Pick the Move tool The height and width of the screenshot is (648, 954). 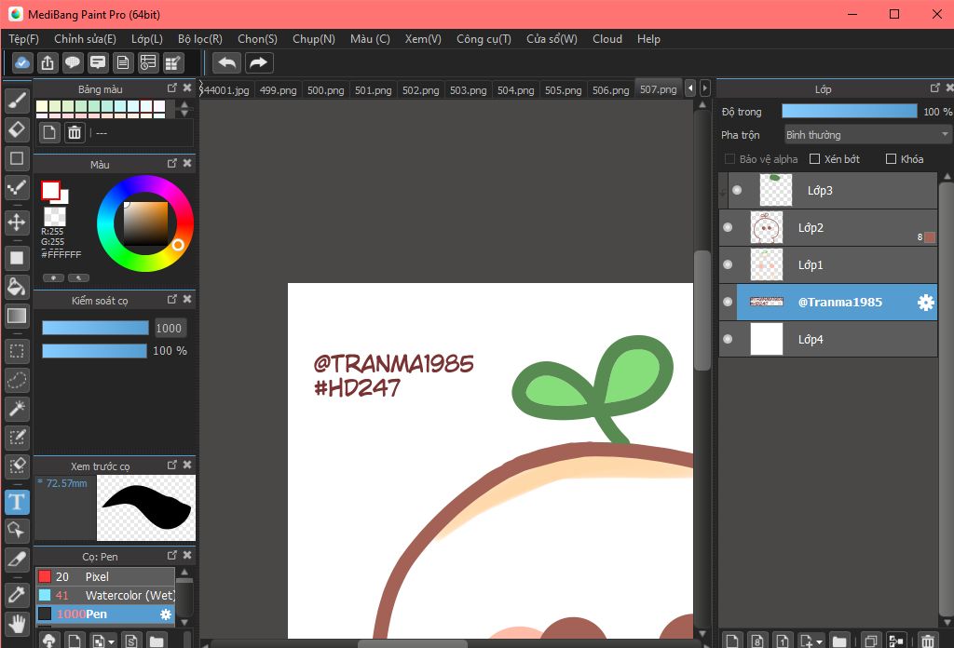pos(17,223)
